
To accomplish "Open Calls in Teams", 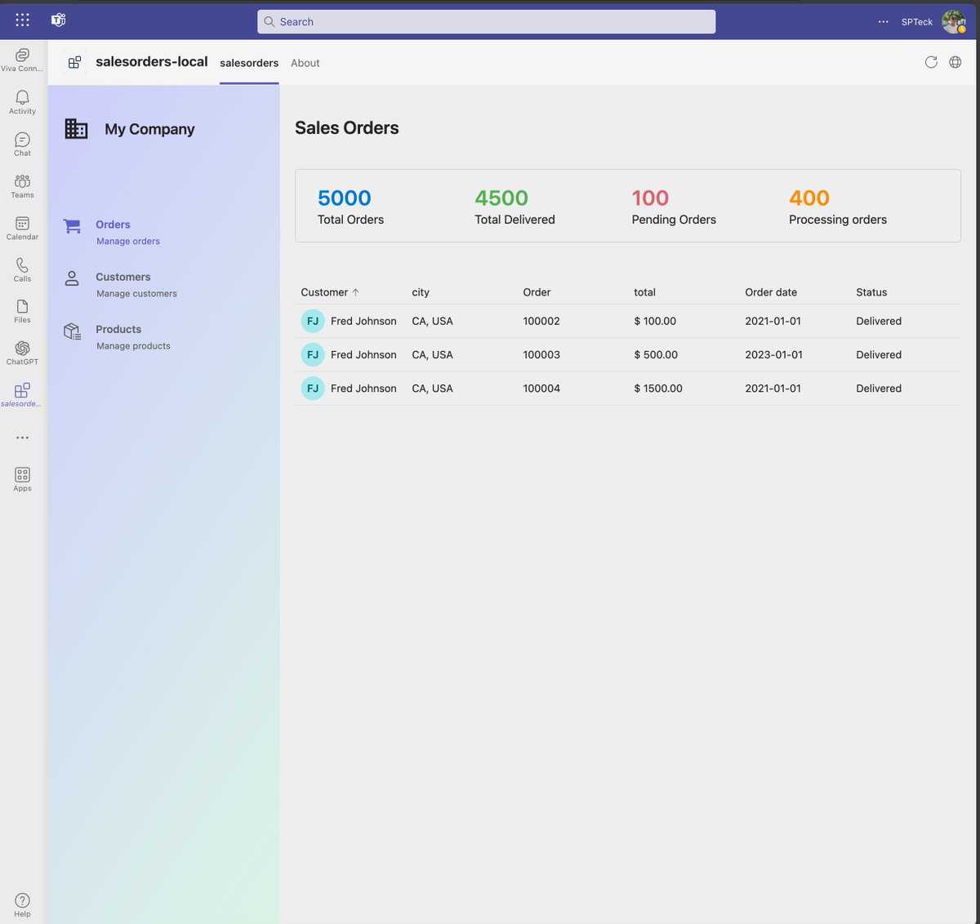I will (x=21, y=268).
